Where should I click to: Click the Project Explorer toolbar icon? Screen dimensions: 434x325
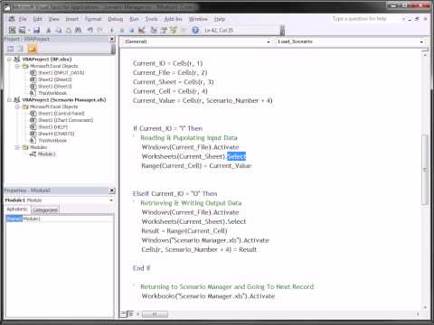[x=154, y=30]
